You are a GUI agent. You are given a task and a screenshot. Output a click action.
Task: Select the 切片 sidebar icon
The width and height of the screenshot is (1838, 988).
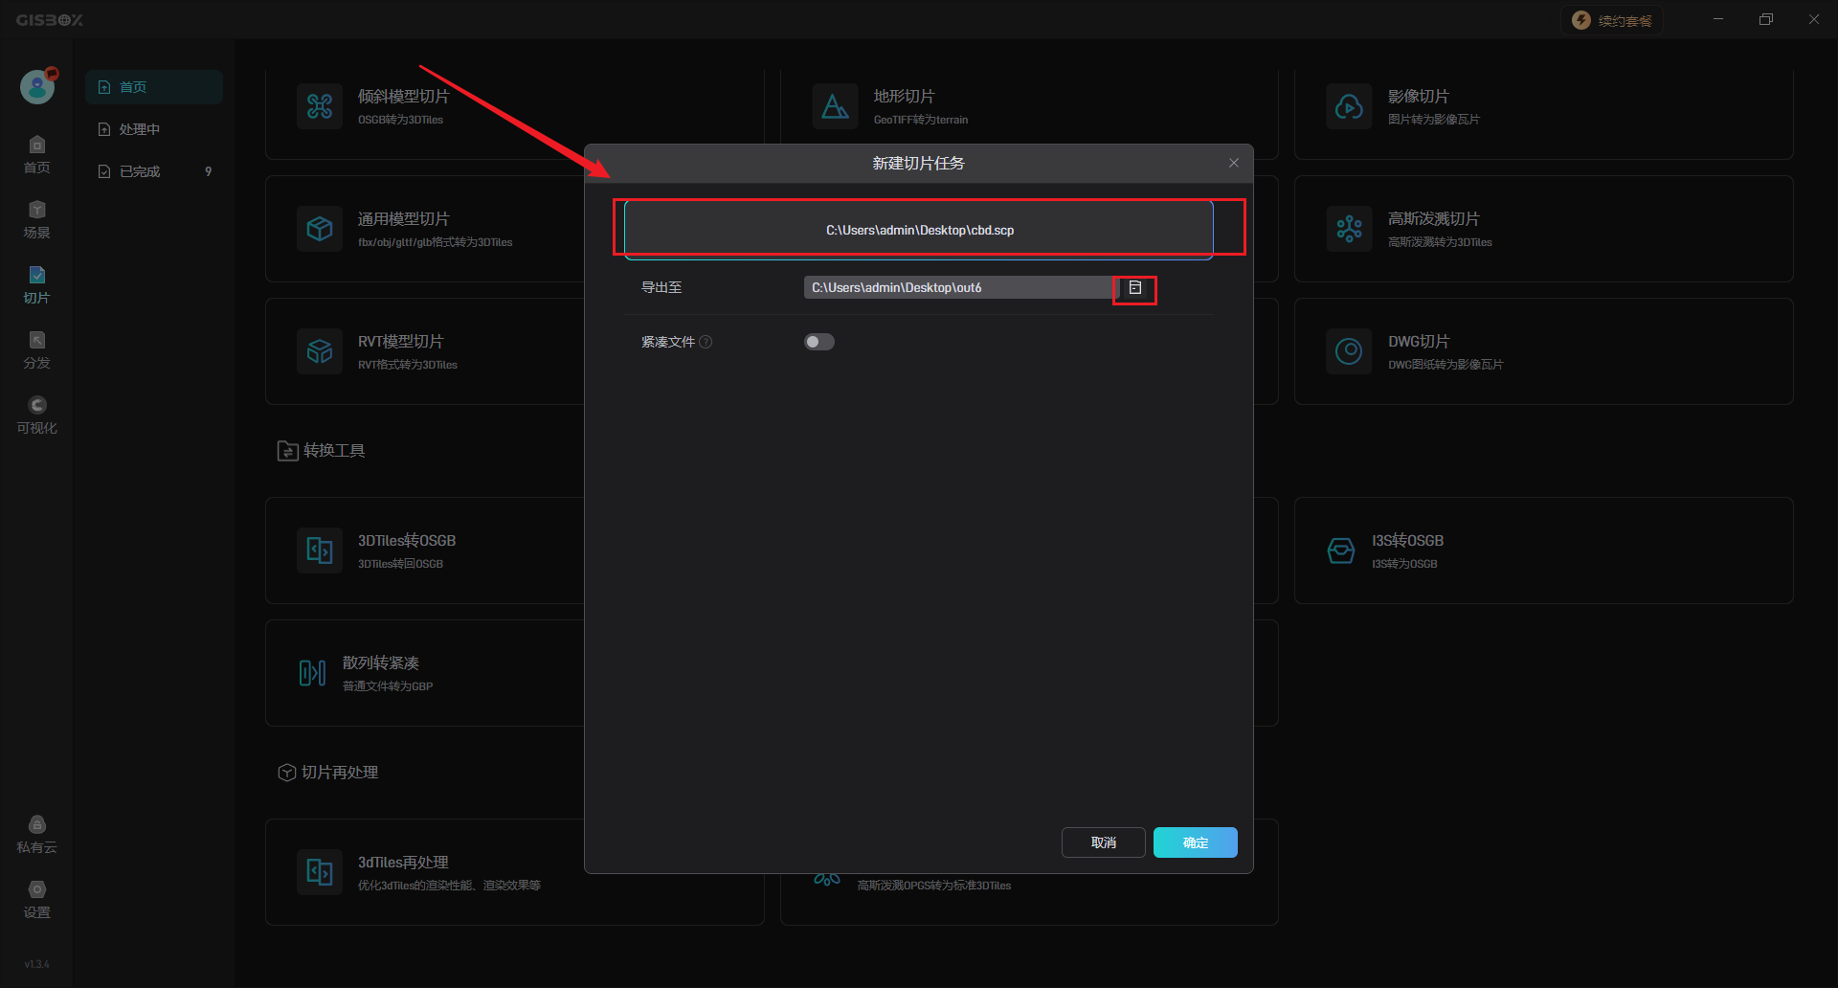[36, 285]
